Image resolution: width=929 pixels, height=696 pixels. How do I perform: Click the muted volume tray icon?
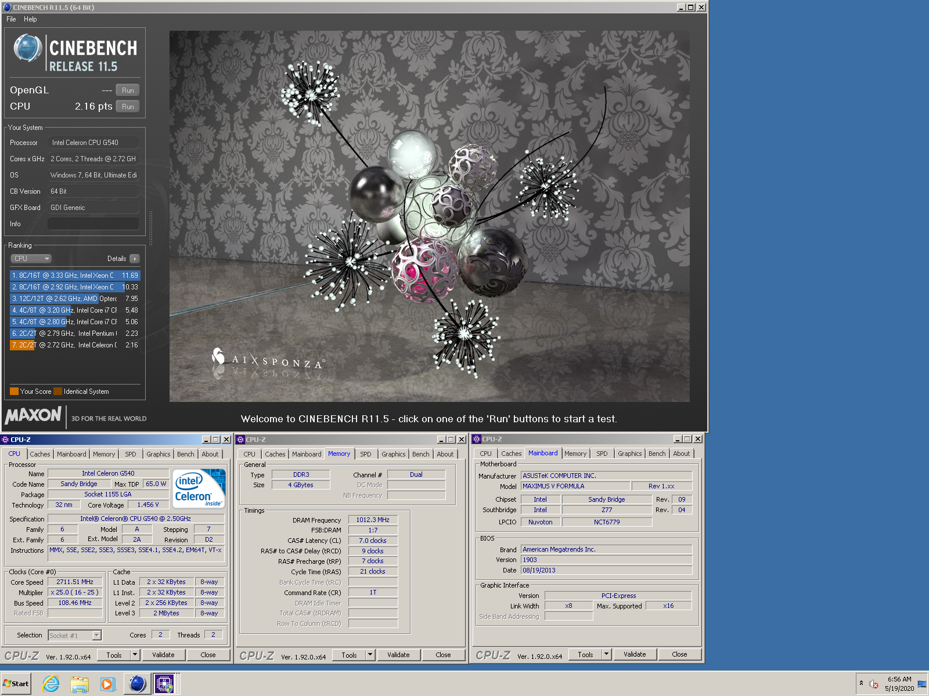click(874, 684)
